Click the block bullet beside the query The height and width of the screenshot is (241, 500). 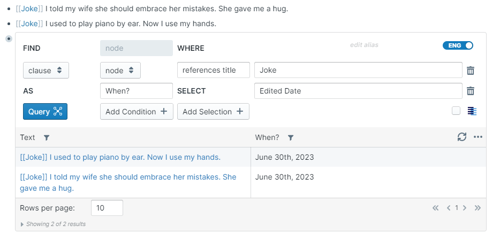(x=9, y=39)
